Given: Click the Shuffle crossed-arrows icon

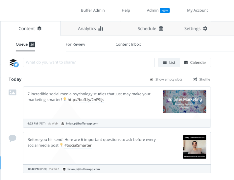Looking at the screenshot, I should pos(195,79).
